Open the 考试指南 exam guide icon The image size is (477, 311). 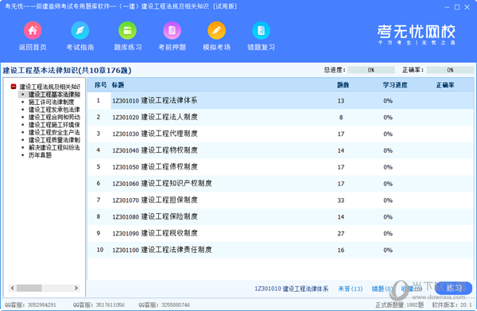tap(80, 30)
